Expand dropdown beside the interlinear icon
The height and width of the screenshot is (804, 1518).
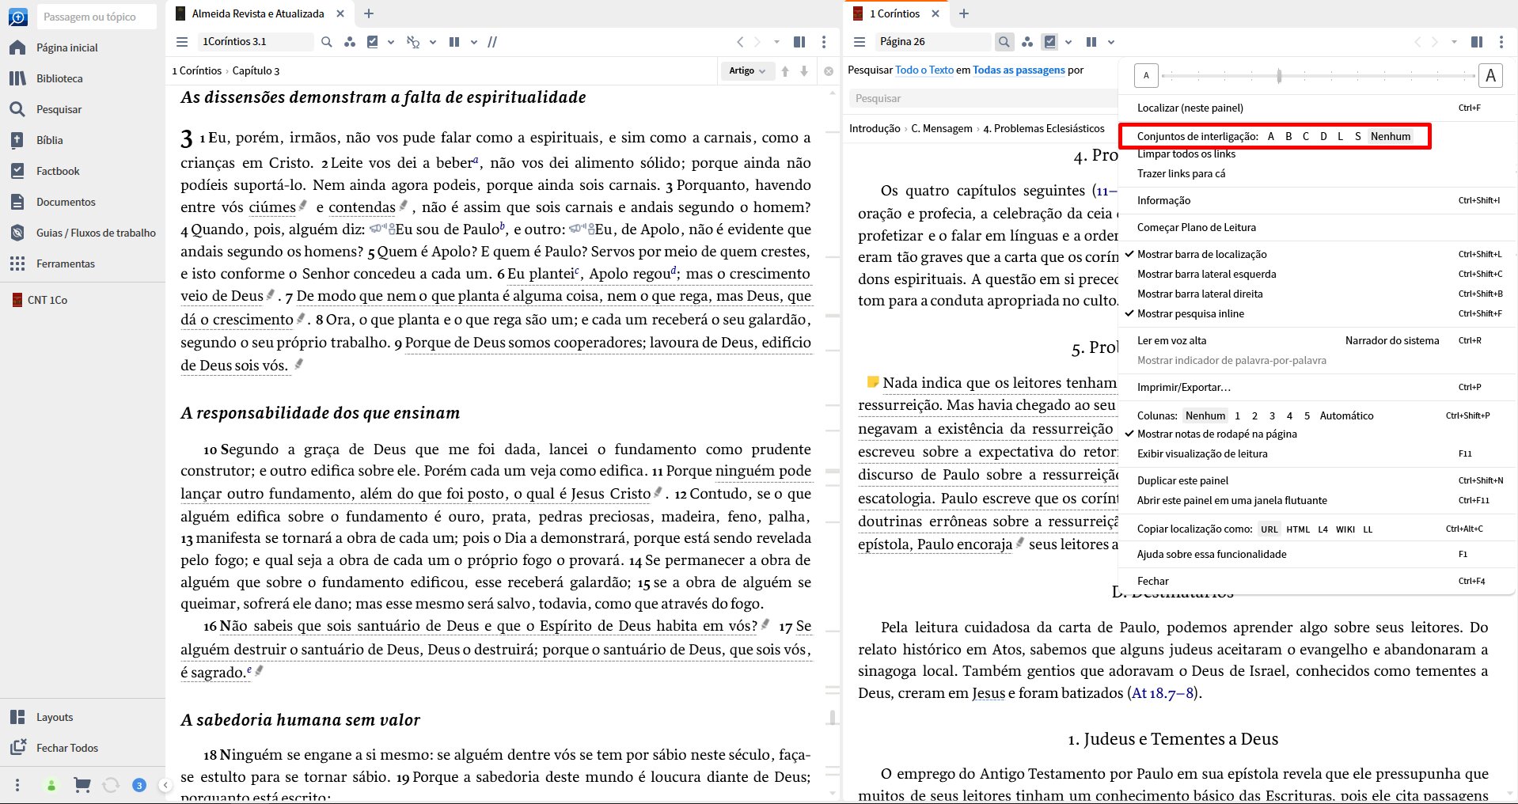(433, 42)
